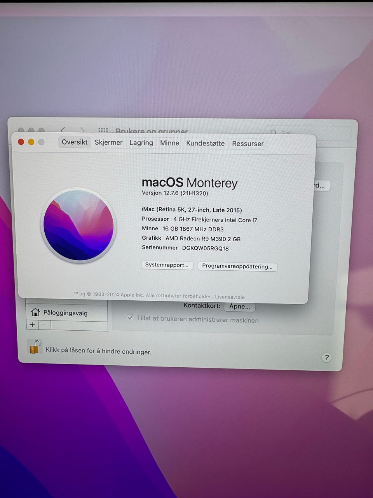Screen dimensions: 373x498
Task: Open the Lisensavtale link
Action: pos(230,297)
